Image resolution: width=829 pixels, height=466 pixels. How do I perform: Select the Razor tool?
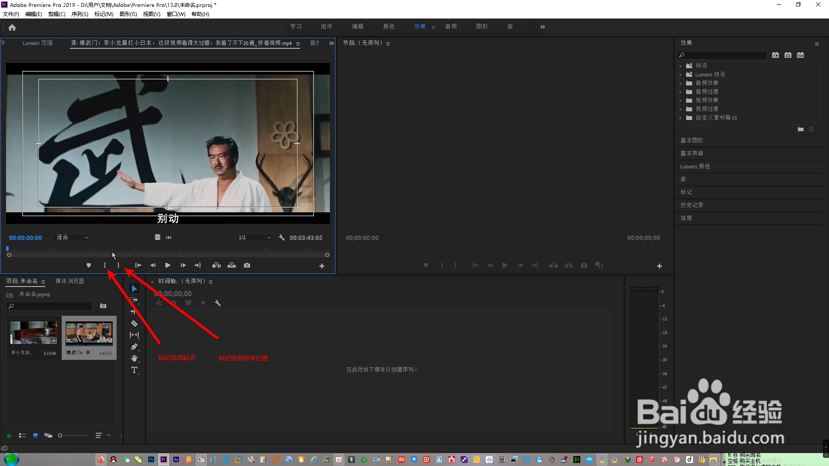point(134,323)
